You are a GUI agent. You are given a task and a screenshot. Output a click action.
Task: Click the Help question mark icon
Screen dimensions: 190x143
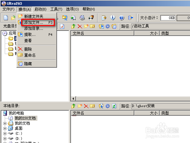point(122,18)
